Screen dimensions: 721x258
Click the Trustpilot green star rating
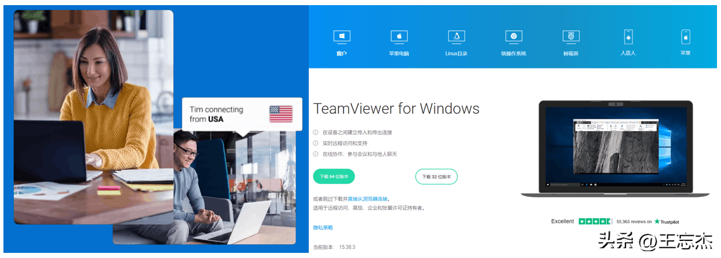[x=595, y=221]
